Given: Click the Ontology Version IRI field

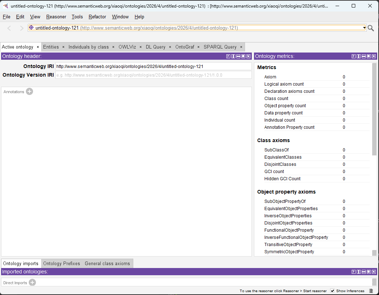Looking at the screenshot, I should point(153,75).
